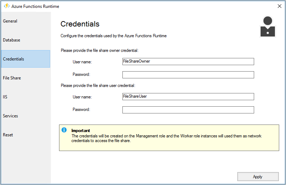The image size is (286, 185).
Task: Select the Credentials sidebar tab
Action: [x=25, y=59]
